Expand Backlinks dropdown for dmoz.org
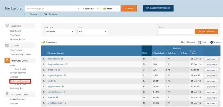223x107 pixels. 212,70
